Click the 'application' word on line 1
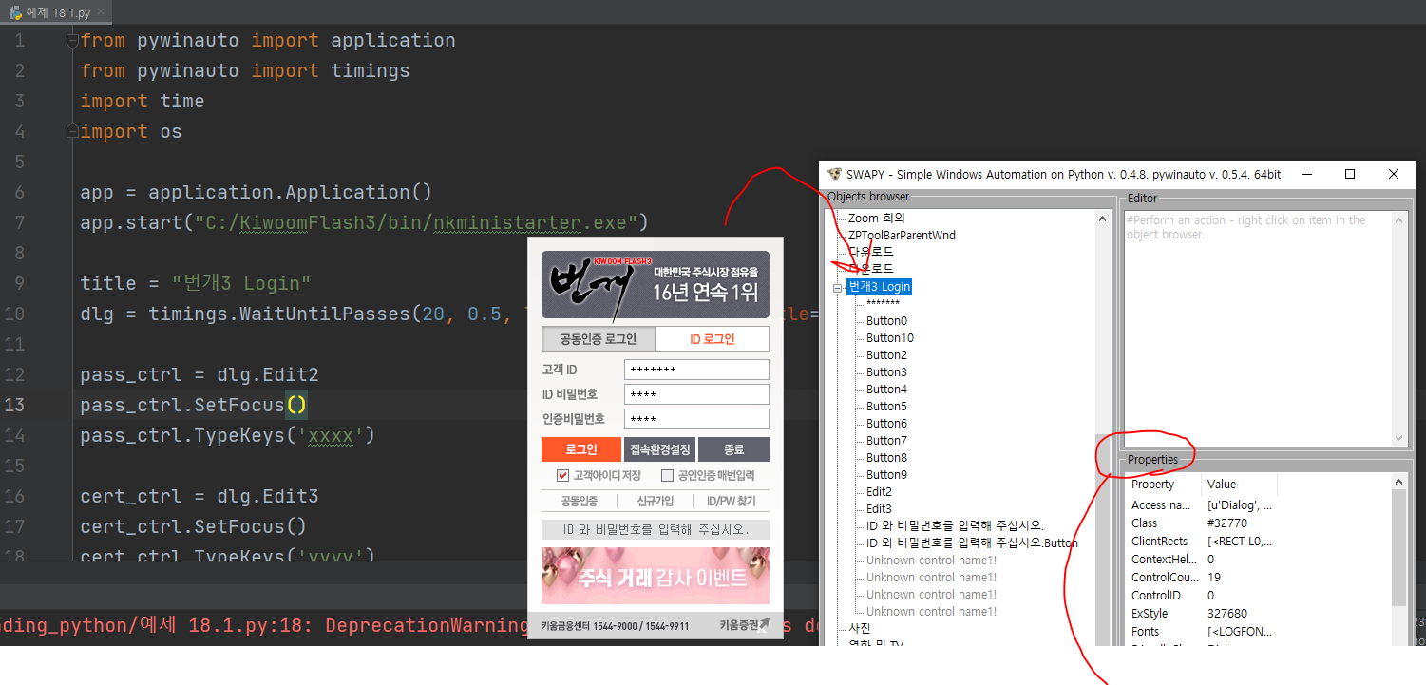The height and width of the screenshot is (685, 1426). click(393, 41)
